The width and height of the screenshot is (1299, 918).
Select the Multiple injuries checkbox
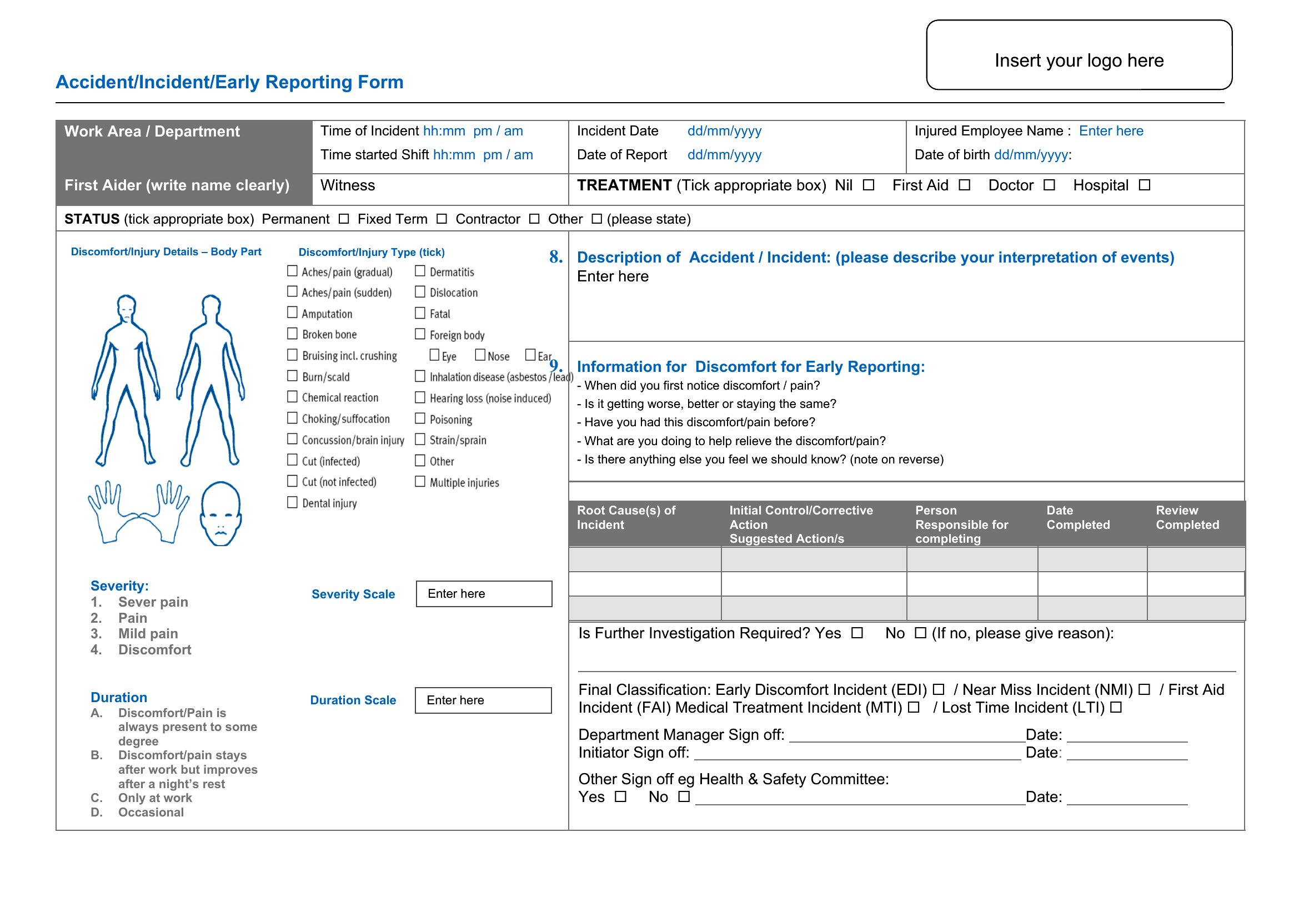click(x=420, y=482)
